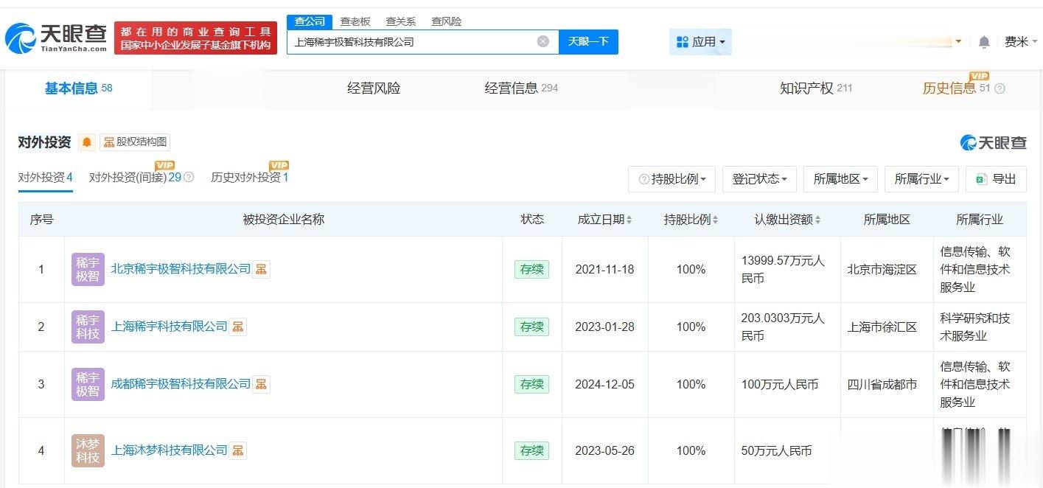The width and height of the screenshot is (1043, 488).
Task: Expand the 登记状态 filter dropdown
Action: (759, 179)
